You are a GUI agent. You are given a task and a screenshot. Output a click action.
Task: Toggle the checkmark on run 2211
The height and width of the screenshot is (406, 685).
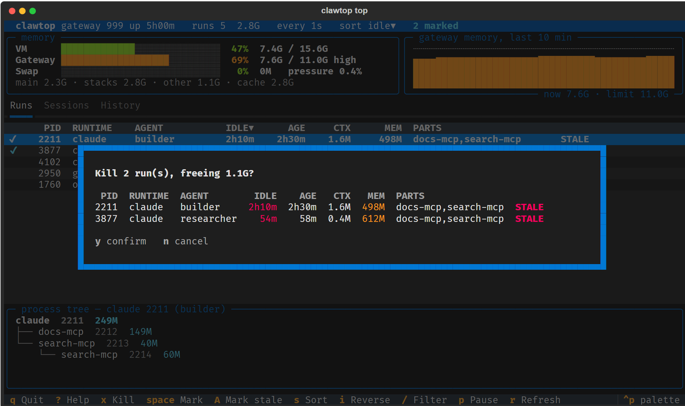[x=13, y=139]
